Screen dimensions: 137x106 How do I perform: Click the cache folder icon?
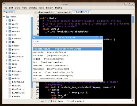pyautogui.click(x=10, y=24)
